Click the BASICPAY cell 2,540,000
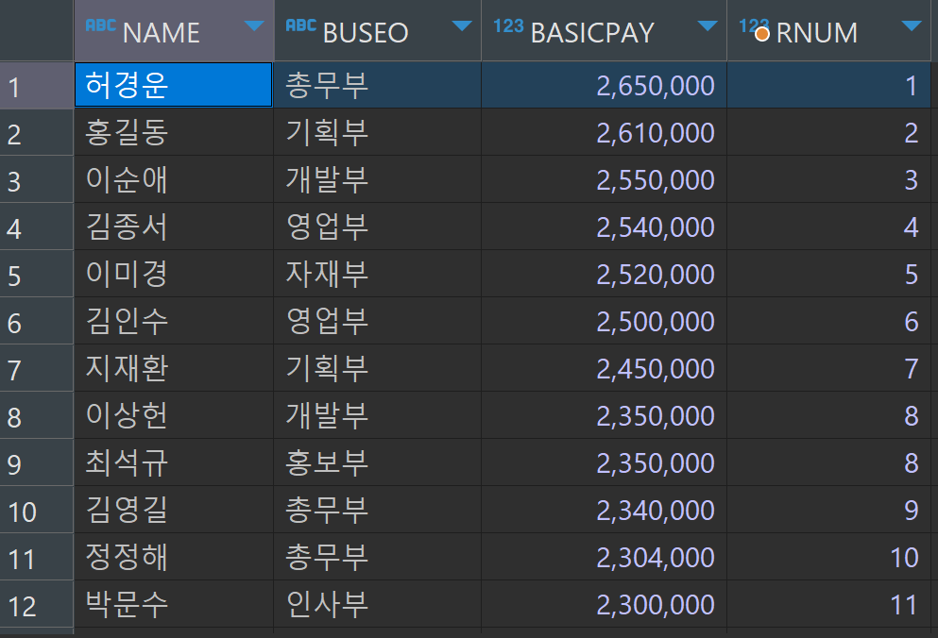 [605, 227]
